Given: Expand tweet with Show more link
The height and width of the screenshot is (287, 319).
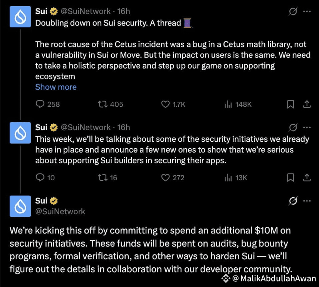Looking at the screenshot, I should (x=56, y=87).
